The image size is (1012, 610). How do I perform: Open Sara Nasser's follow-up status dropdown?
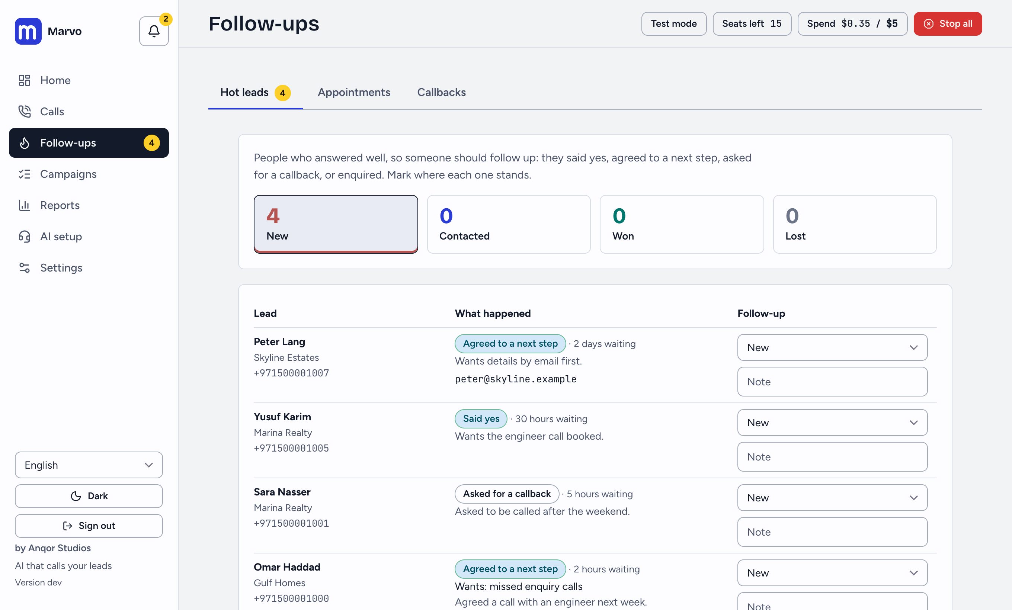(x=833, y=498)
